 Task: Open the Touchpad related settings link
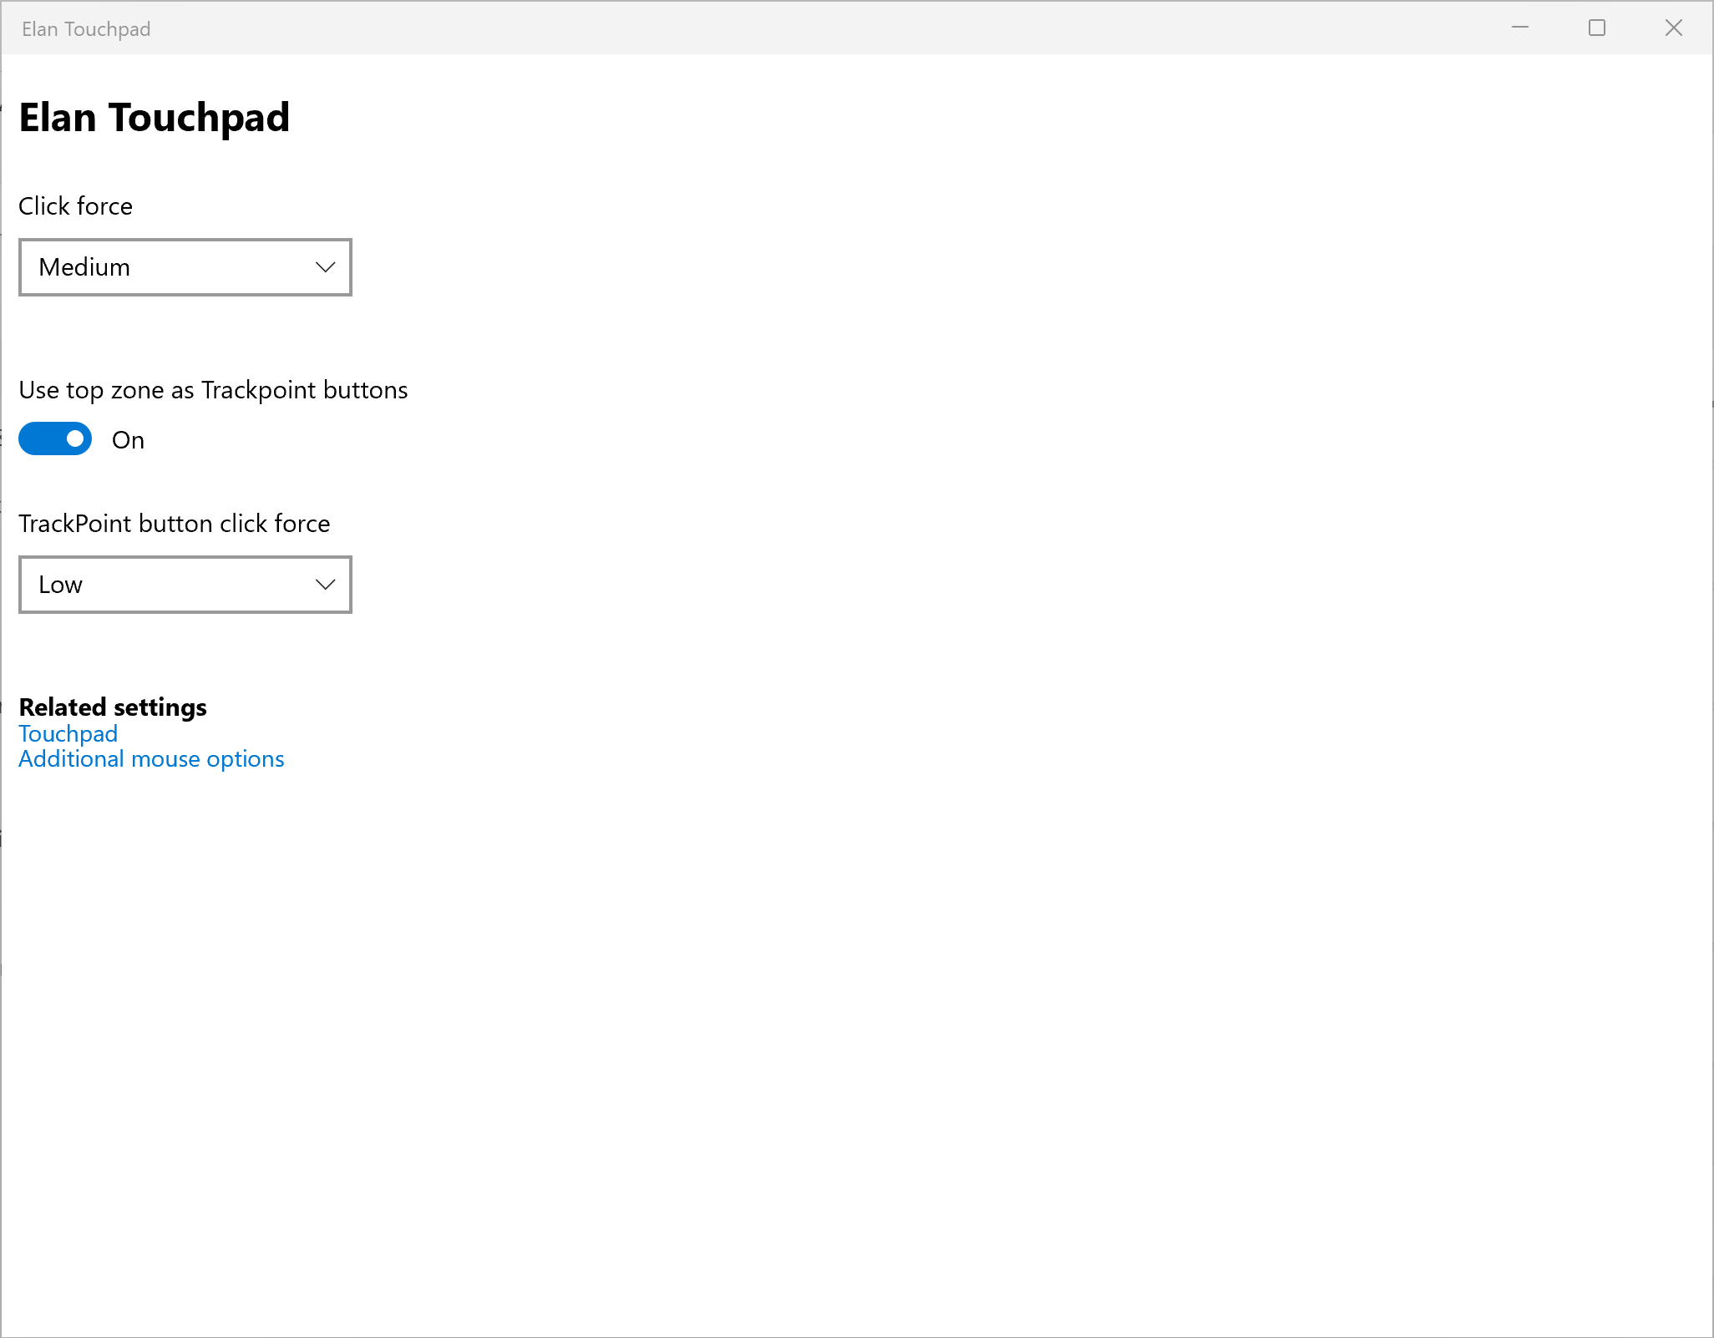(x=68, y=733)
